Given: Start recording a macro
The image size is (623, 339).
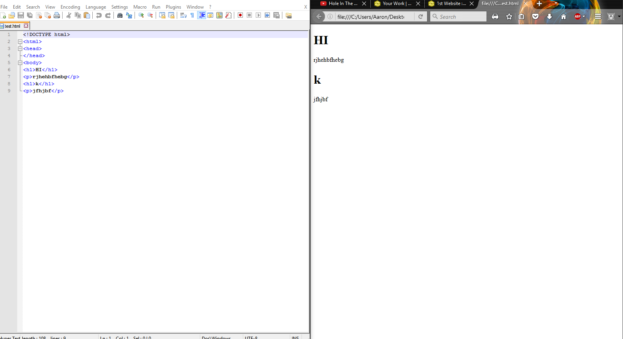Looking at the screenshot, I should pyautogui.click(x=241, y=15).
